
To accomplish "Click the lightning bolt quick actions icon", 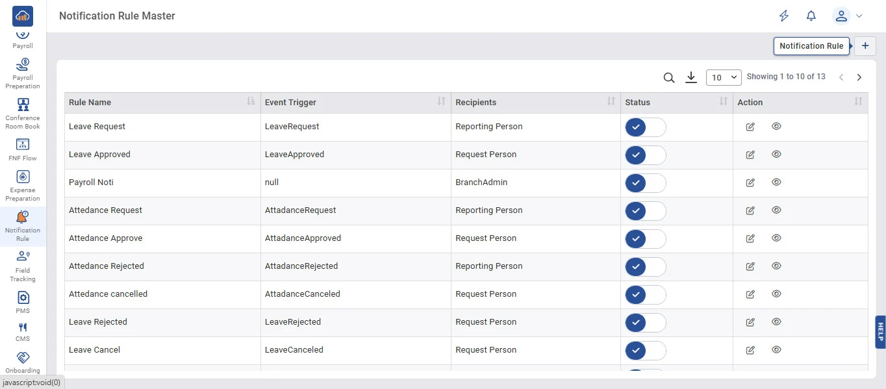I will coord(784,16).
